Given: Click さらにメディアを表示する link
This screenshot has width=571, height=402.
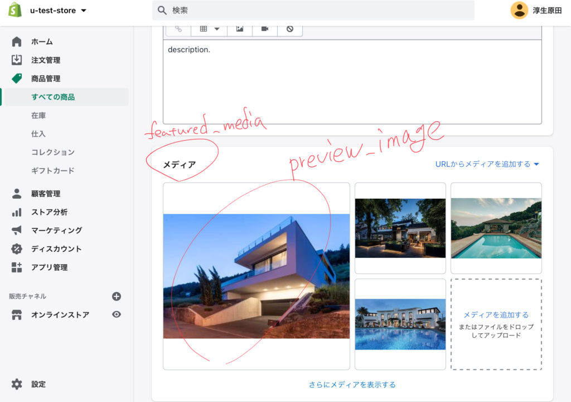Looking at the screenshot, I should point(352,385).
